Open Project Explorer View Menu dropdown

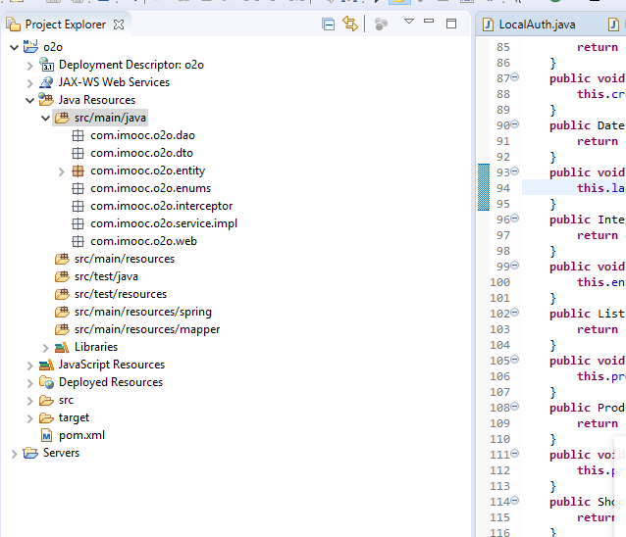tap(409, 22)
